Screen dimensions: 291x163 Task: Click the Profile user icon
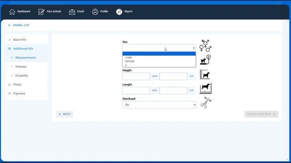[95, 12]
